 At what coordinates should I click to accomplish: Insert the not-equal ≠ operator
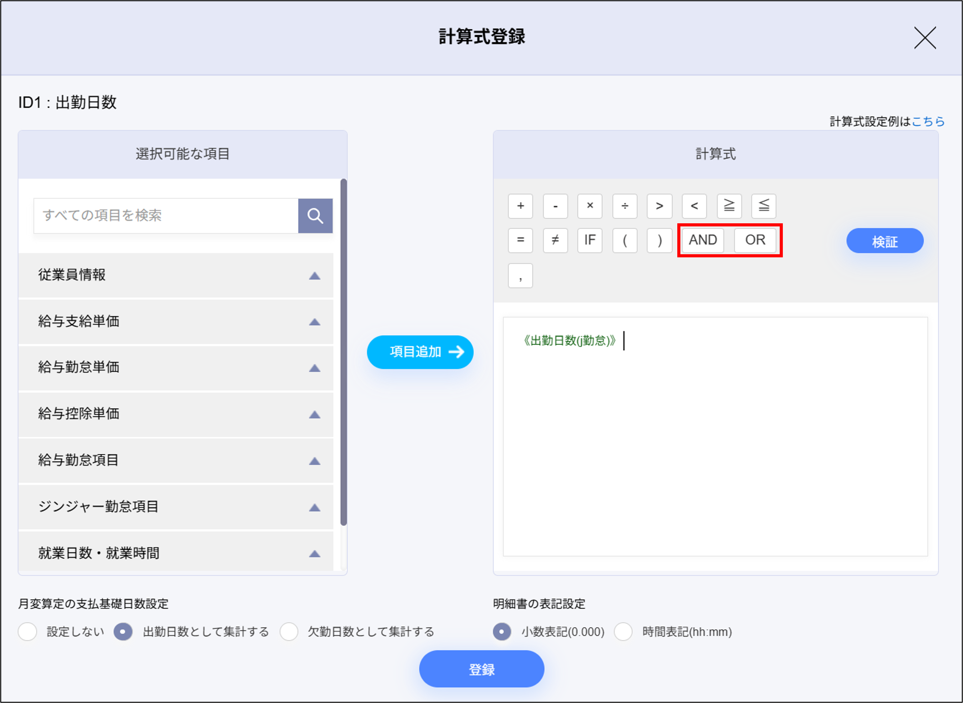coord(555,240)
